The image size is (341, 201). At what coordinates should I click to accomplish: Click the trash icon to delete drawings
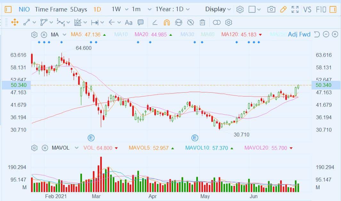[202, 22]
